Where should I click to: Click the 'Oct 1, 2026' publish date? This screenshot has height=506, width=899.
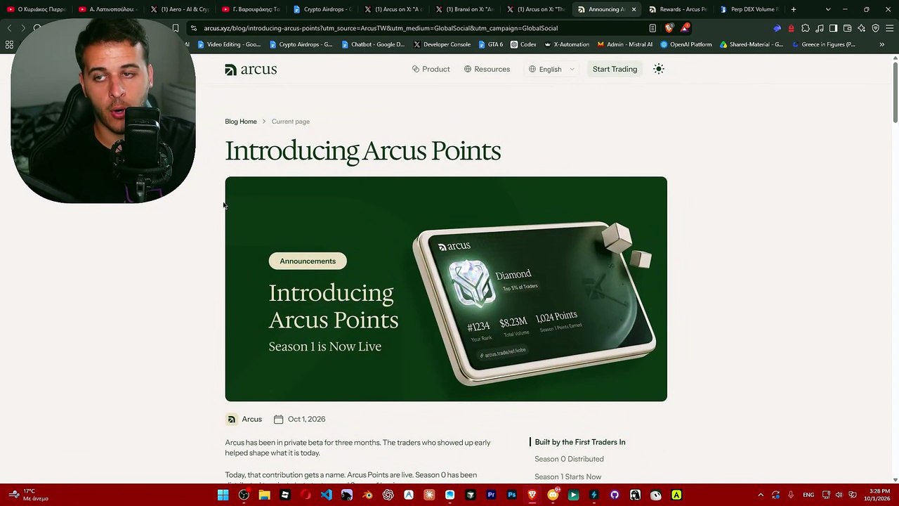point(306,419)
